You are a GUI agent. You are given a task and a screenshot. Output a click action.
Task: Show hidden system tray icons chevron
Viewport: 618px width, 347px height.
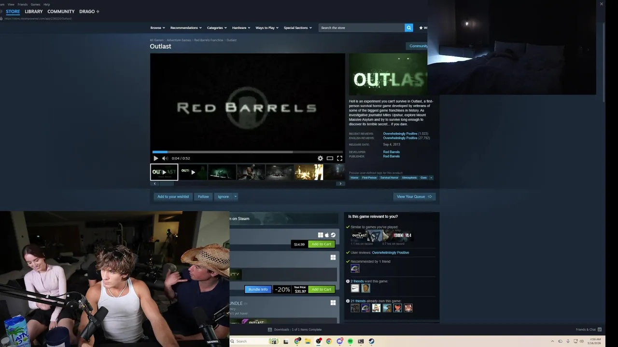pos(552,341)
